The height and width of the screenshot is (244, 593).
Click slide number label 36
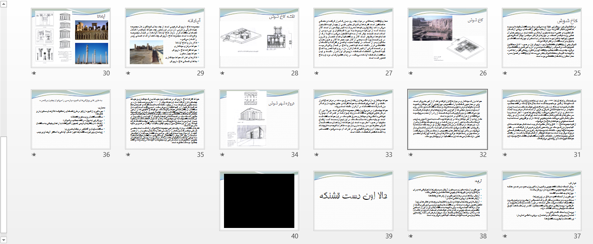(106, 155)
